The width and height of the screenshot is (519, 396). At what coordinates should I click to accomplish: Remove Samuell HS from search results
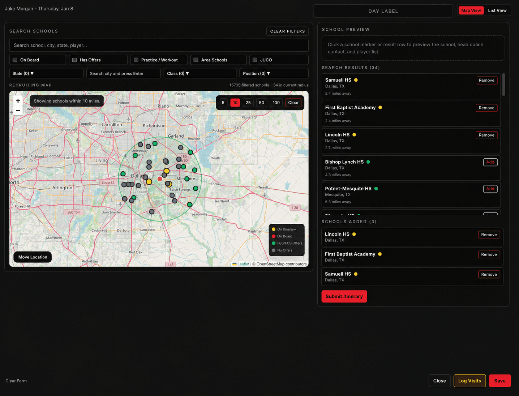pyautogui.click(x=486, y=81)
